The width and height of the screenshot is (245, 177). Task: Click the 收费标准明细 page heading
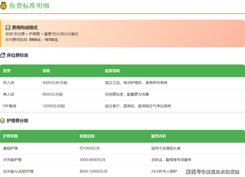[x=29, y=6]
